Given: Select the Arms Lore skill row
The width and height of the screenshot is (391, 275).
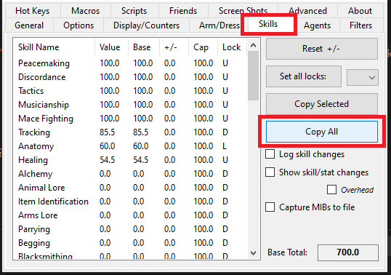Looking at the screenshot, I should [x=130, y=215].
